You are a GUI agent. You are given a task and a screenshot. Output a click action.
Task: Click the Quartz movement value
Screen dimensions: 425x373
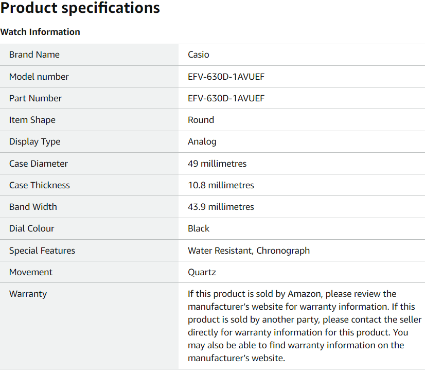pyautogui.click(x=202, y=272)
